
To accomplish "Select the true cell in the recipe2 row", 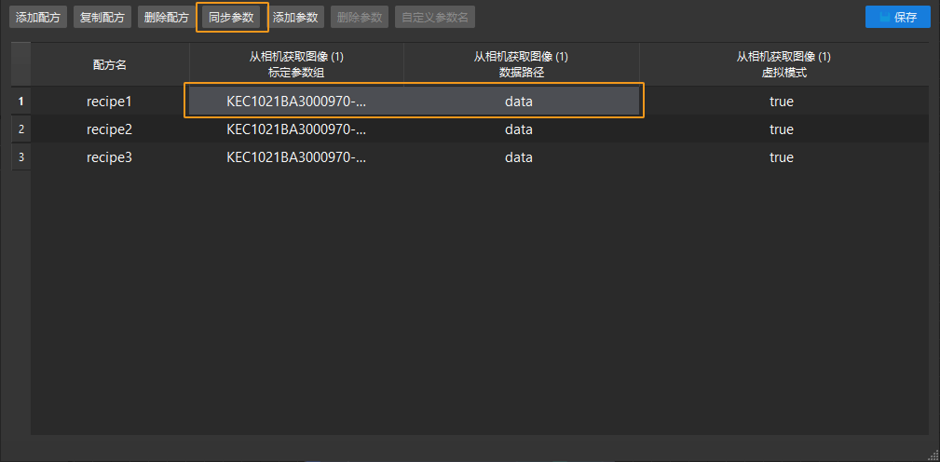I will coord(783,129).
